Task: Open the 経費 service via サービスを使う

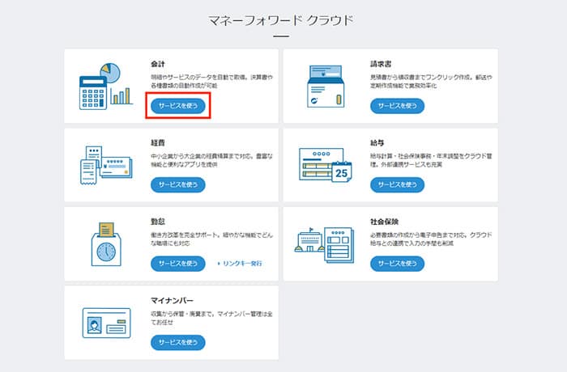Action: (177, 185)
